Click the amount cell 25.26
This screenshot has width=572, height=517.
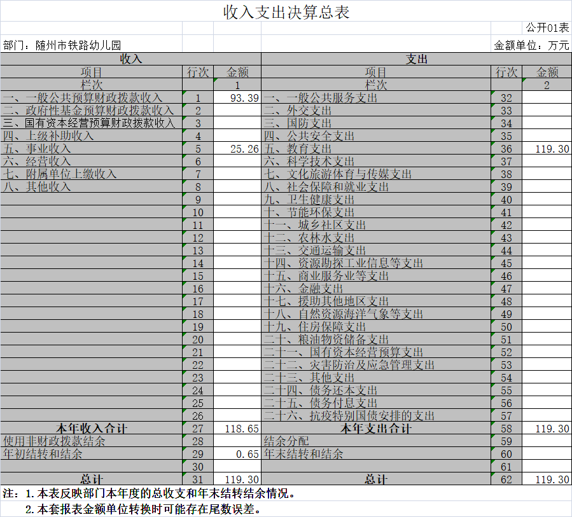[x=237, y=149]
